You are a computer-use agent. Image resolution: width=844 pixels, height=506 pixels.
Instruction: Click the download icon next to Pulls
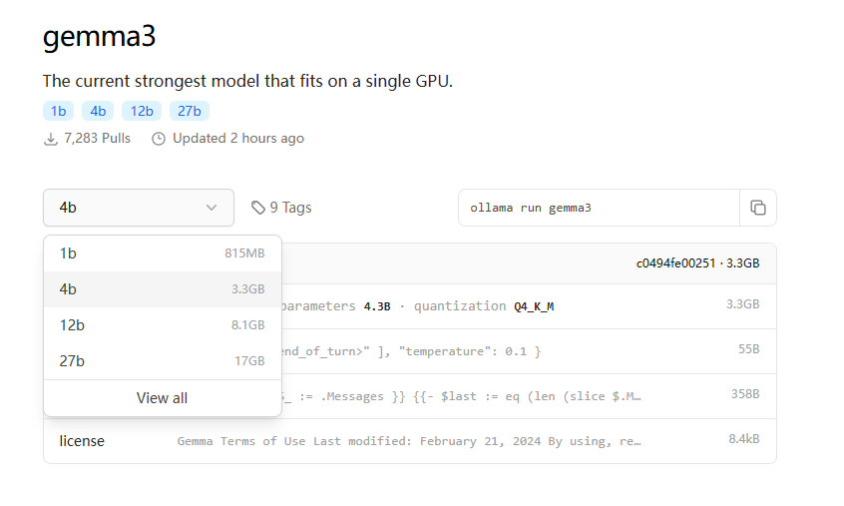(x=51, y=139)
